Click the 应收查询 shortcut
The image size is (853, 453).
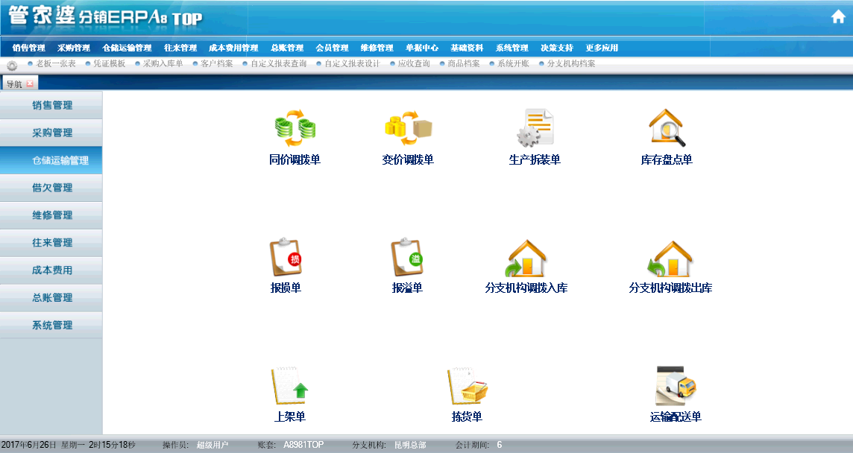pos(413,63)
